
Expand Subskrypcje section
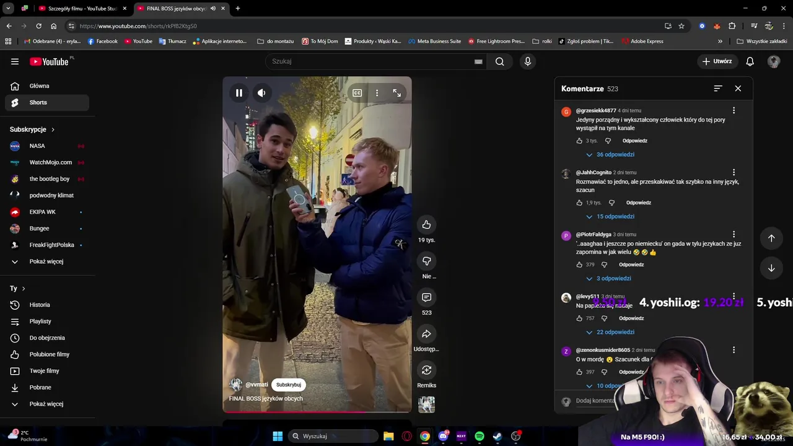pos(32,129)
